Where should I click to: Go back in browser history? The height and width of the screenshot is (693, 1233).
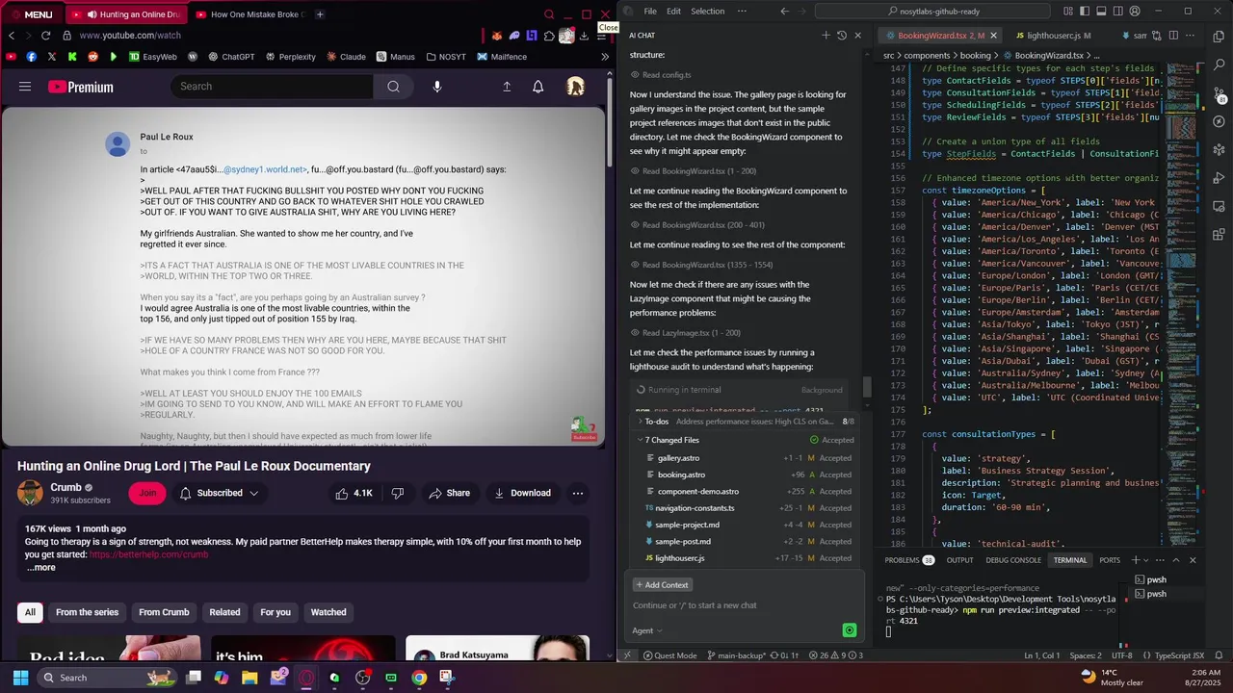pyautogui.click(x=12, y=36)
